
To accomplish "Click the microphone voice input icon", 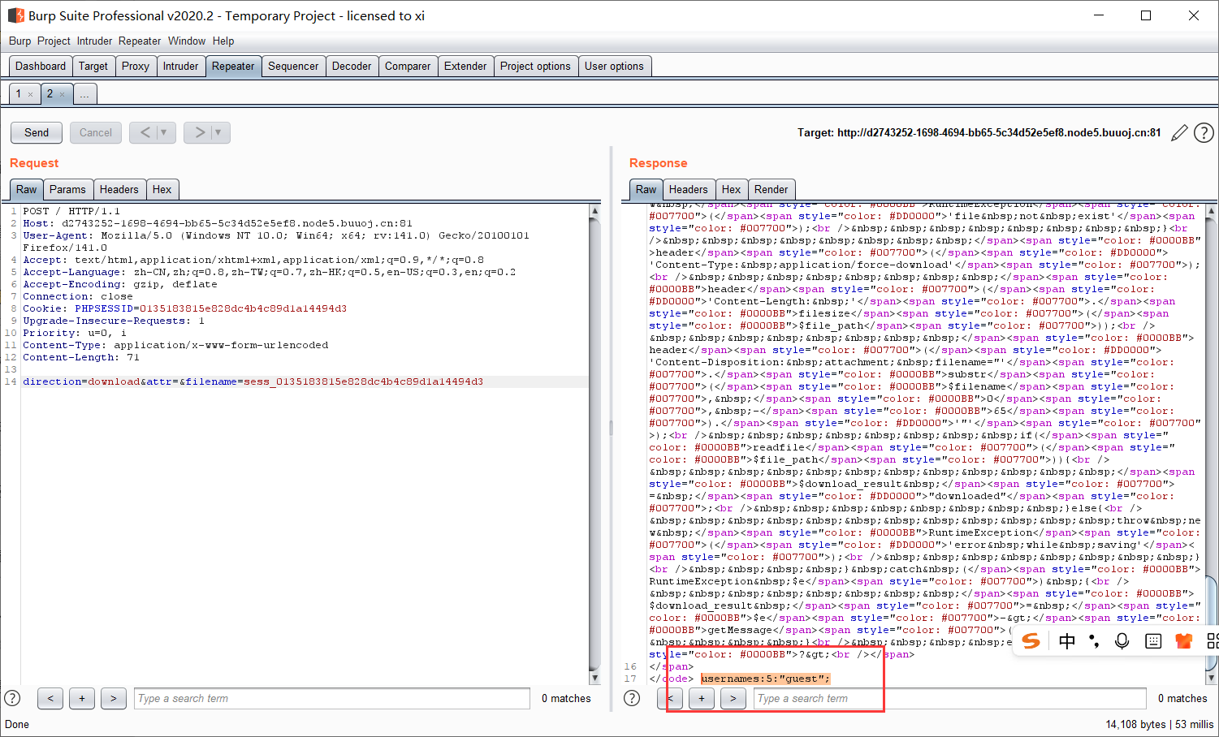I will pyautogui.click(x=1122, y=641).
